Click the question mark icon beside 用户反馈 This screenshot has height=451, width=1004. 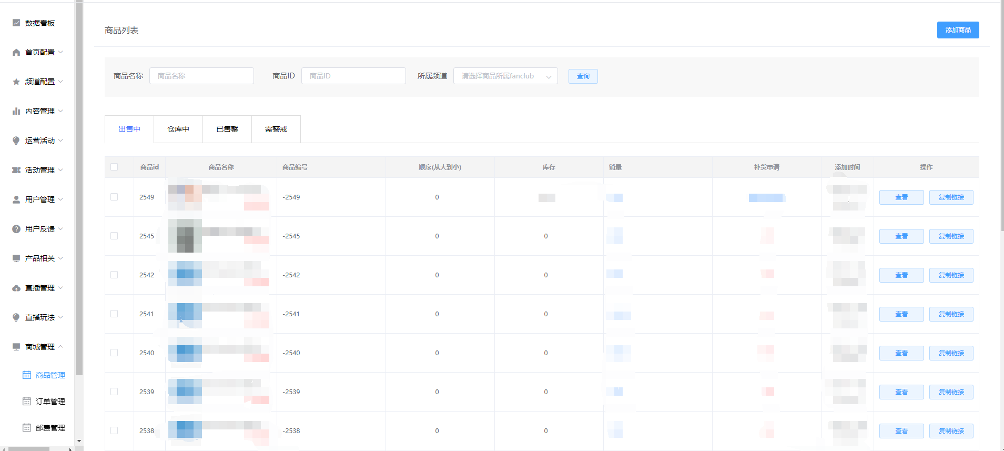16,229
